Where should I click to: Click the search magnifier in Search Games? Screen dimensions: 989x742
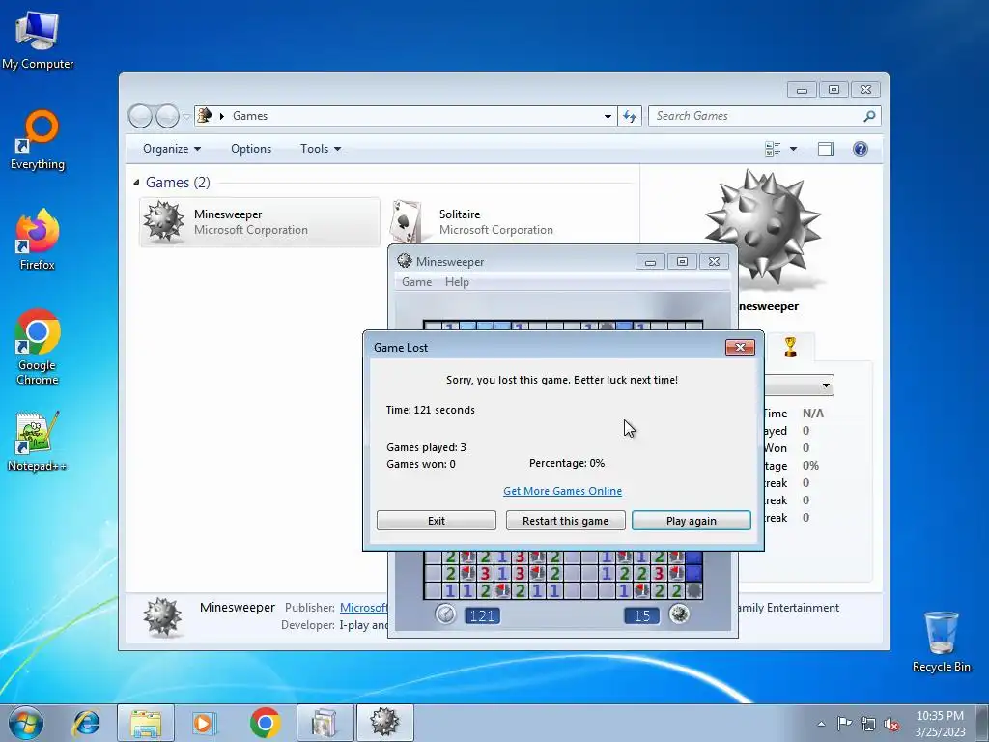tap(869, 116)
